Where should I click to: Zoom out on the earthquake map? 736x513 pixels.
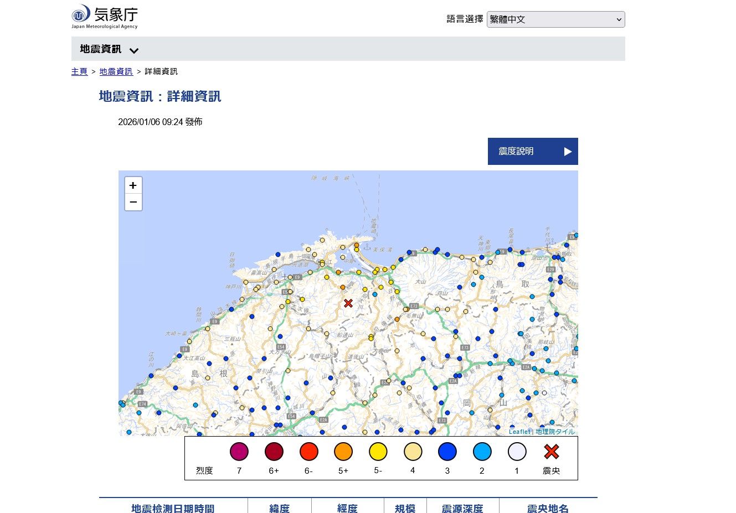click(133, 203)
